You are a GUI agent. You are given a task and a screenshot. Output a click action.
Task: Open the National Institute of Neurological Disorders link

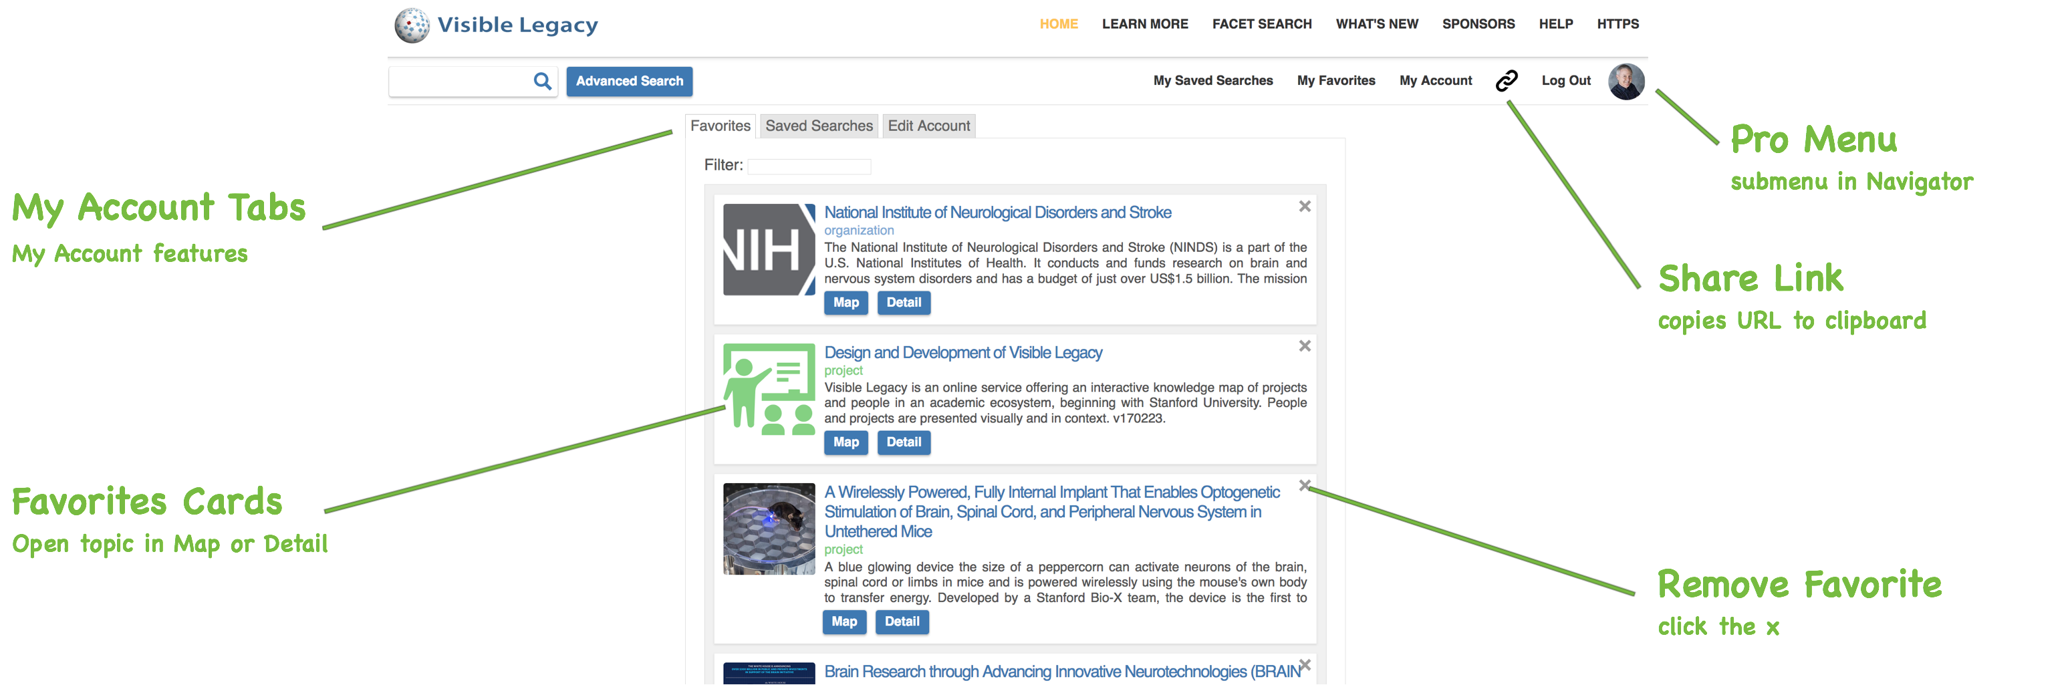[x=997, y=213]
